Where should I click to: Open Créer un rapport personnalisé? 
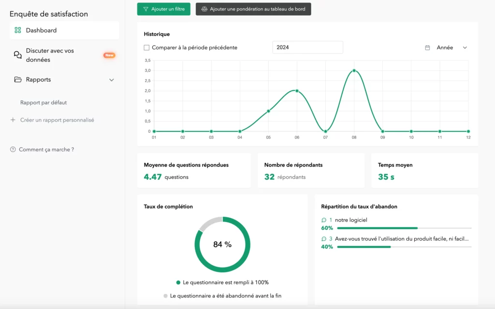pyautogui.click(x=57, y=120)
